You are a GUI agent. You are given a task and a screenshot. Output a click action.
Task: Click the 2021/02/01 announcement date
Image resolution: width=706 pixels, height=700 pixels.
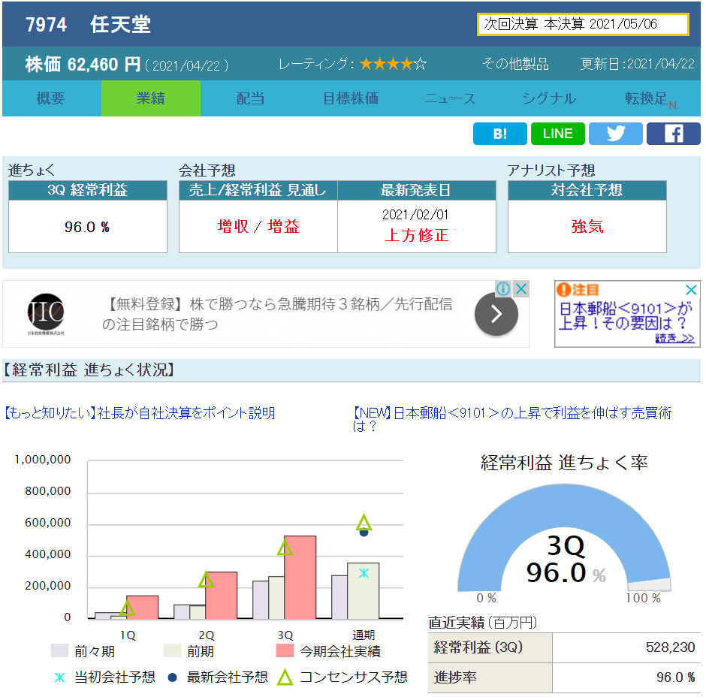(x=415, y=215)
